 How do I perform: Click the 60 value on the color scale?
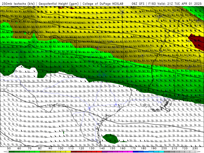pos(19,148)
